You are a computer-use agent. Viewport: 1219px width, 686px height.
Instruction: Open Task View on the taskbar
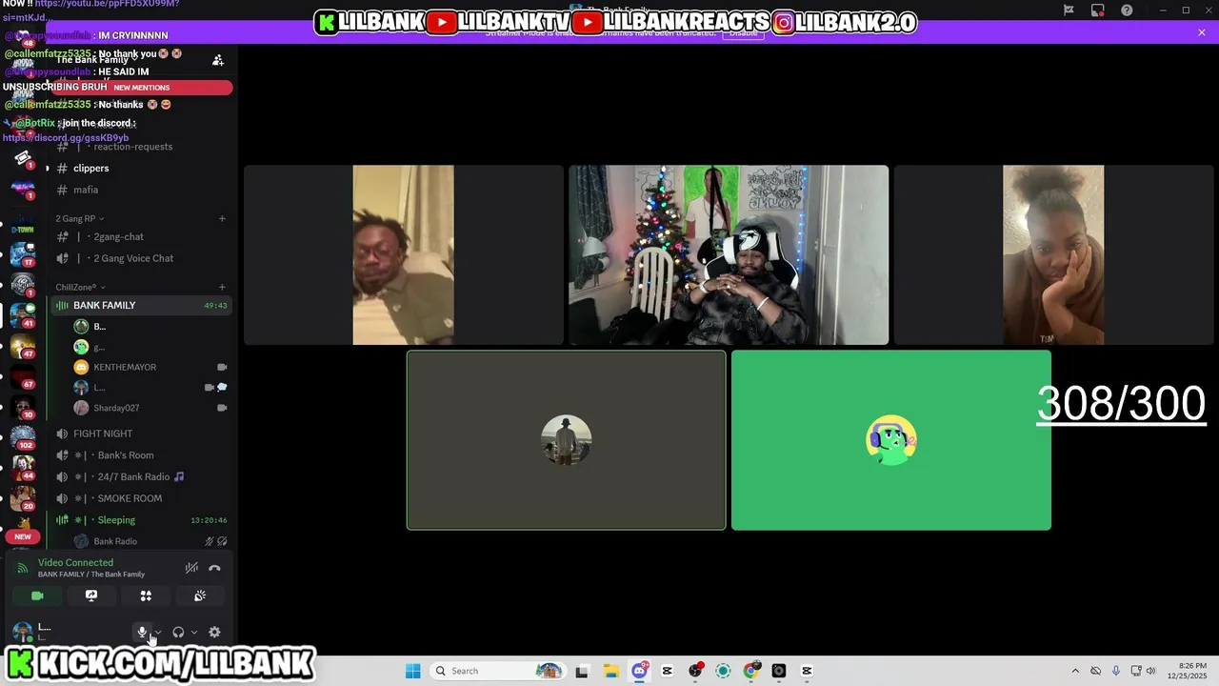click(x=582, y=671)
